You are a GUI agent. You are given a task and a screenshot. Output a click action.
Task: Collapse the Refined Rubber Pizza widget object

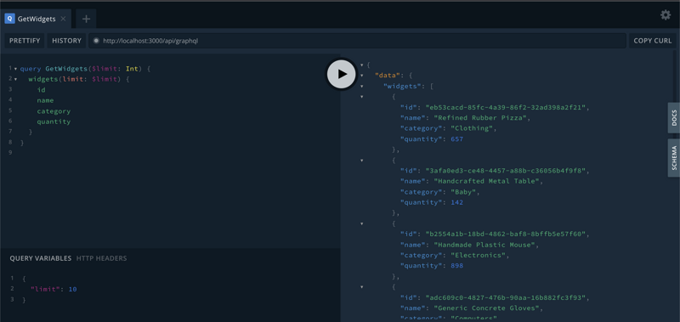click(x=362, y=97)
